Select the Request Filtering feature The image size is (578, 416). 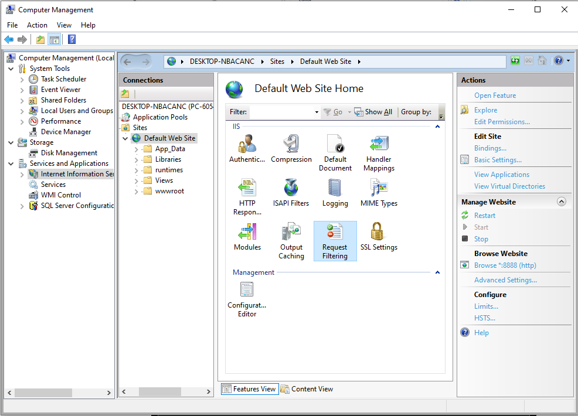click(335, 241)
